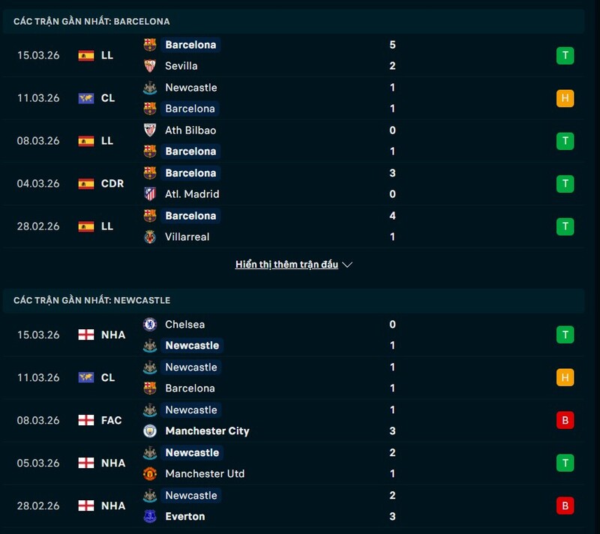Click the Spain flag on the CDR row
The image size is (600, 534).
[x=86, y=184]
